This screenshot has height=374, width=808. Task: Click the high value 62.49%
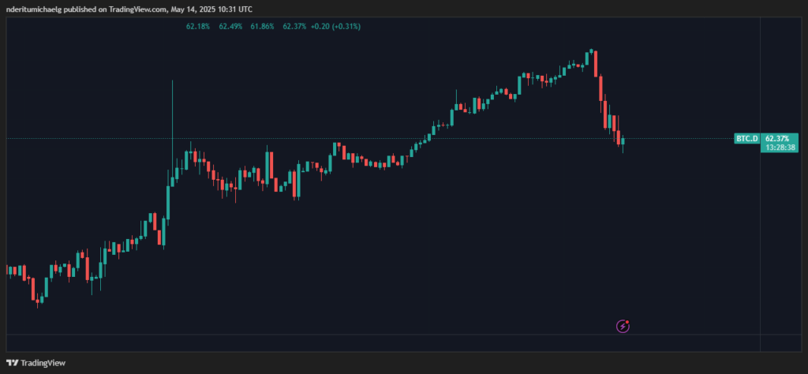tap(230, 27)
